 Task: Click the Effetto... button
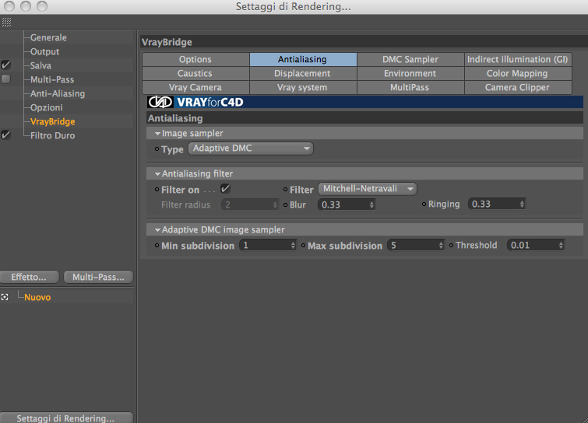(x=30, y=277)
